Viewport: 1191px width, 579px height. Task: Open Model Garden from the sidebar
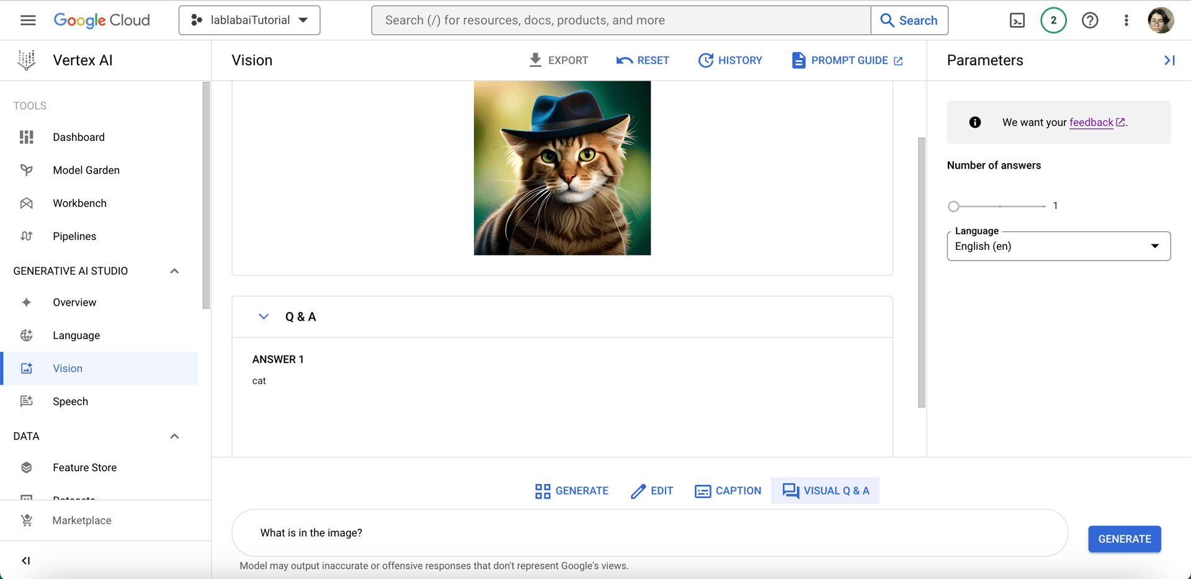[86, 170]
